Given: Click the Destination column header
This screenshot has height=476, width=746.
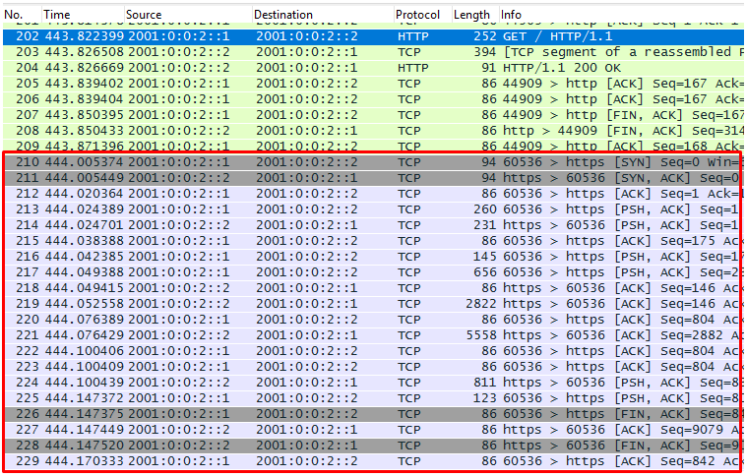Looking at the screenshot, I should coord(283,15).
